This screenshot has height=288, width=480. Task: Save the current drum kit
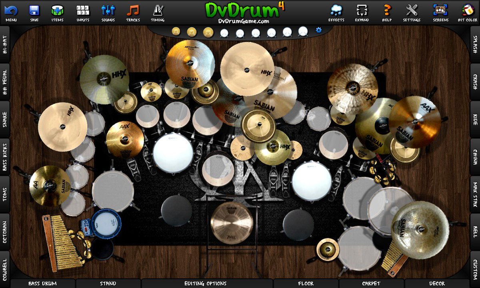(x=34, y=11)
